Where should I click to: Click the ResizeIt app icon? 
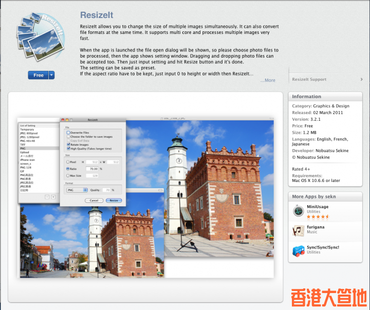click(41, 37)
